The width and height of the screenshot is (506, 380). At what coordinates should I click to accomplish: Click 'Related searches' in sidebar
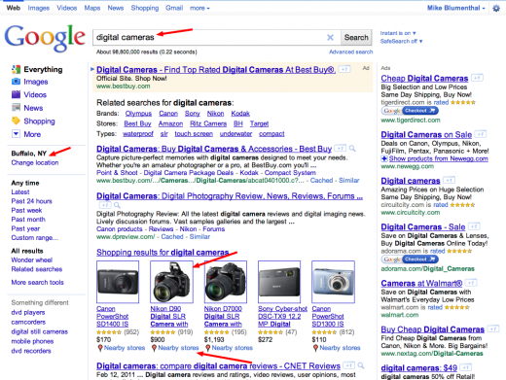coord(37,269)
